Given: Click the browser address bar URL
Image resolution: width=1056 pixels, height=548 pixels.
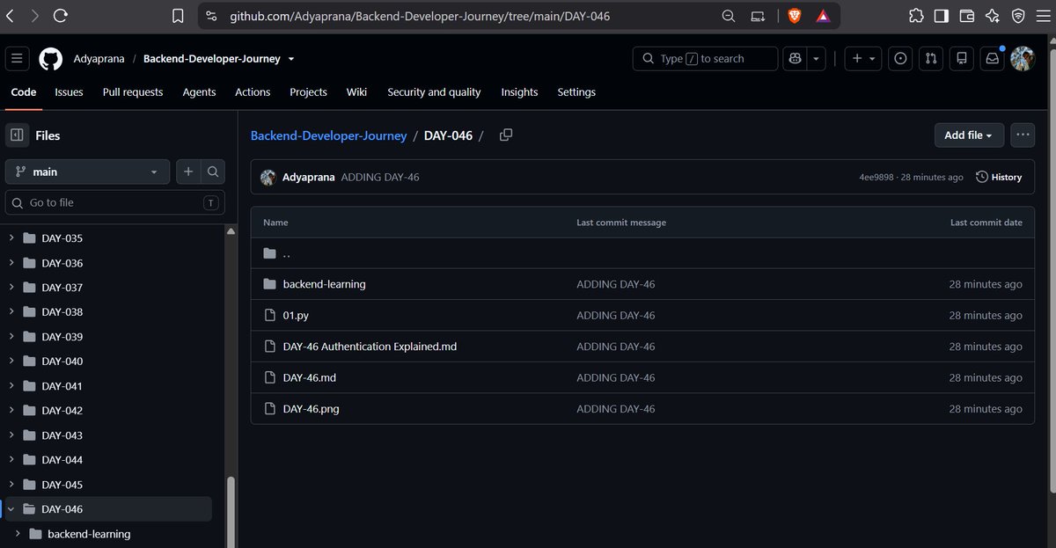Looking at the screenshot, I should coord(420,16).
